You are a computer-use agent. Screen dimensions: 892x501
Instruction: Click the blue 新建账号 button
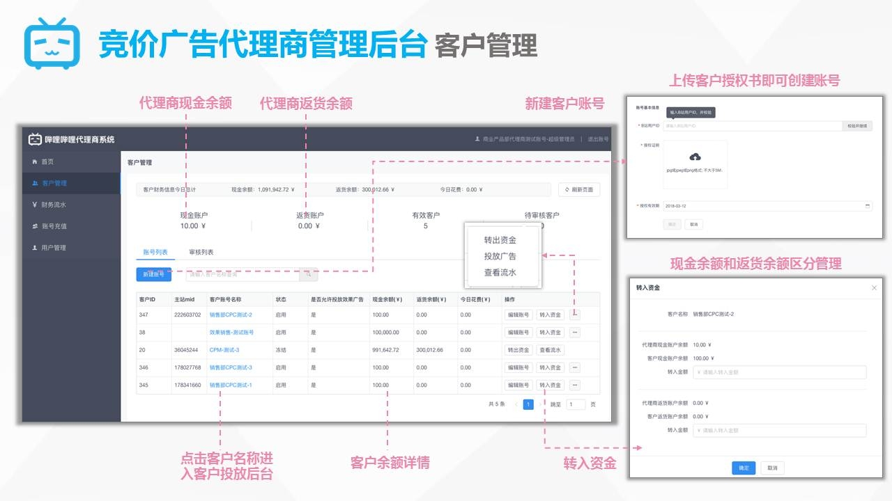pyautogui.click(x=153, y=274)
